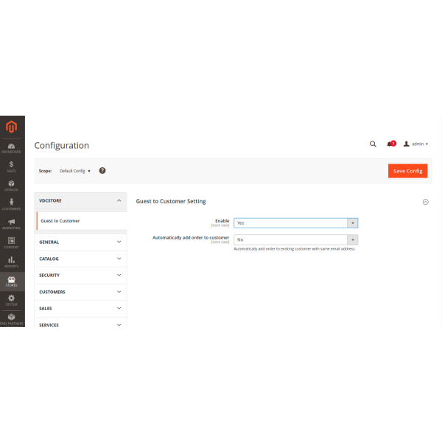This screenshot has height=442, width=442.
Task: Open the Stores sidebar menu
Action: 12,281
